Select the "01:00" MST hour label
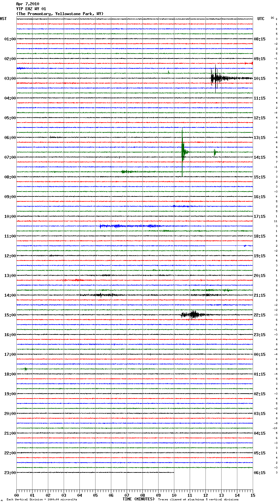This screenshot has width=279, height=504. coord(10,39)
